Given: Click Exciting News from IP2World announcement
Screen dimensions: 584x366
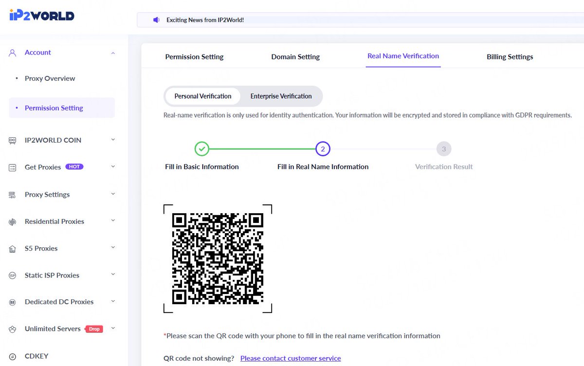Looking at the screenshot, I should click(x=205, y=20).
